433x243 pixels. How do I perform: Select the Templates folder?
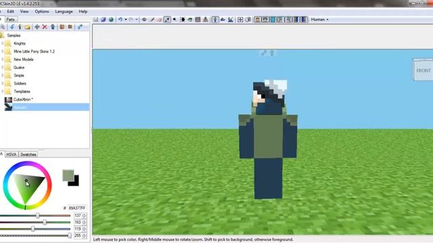(22, 92)
